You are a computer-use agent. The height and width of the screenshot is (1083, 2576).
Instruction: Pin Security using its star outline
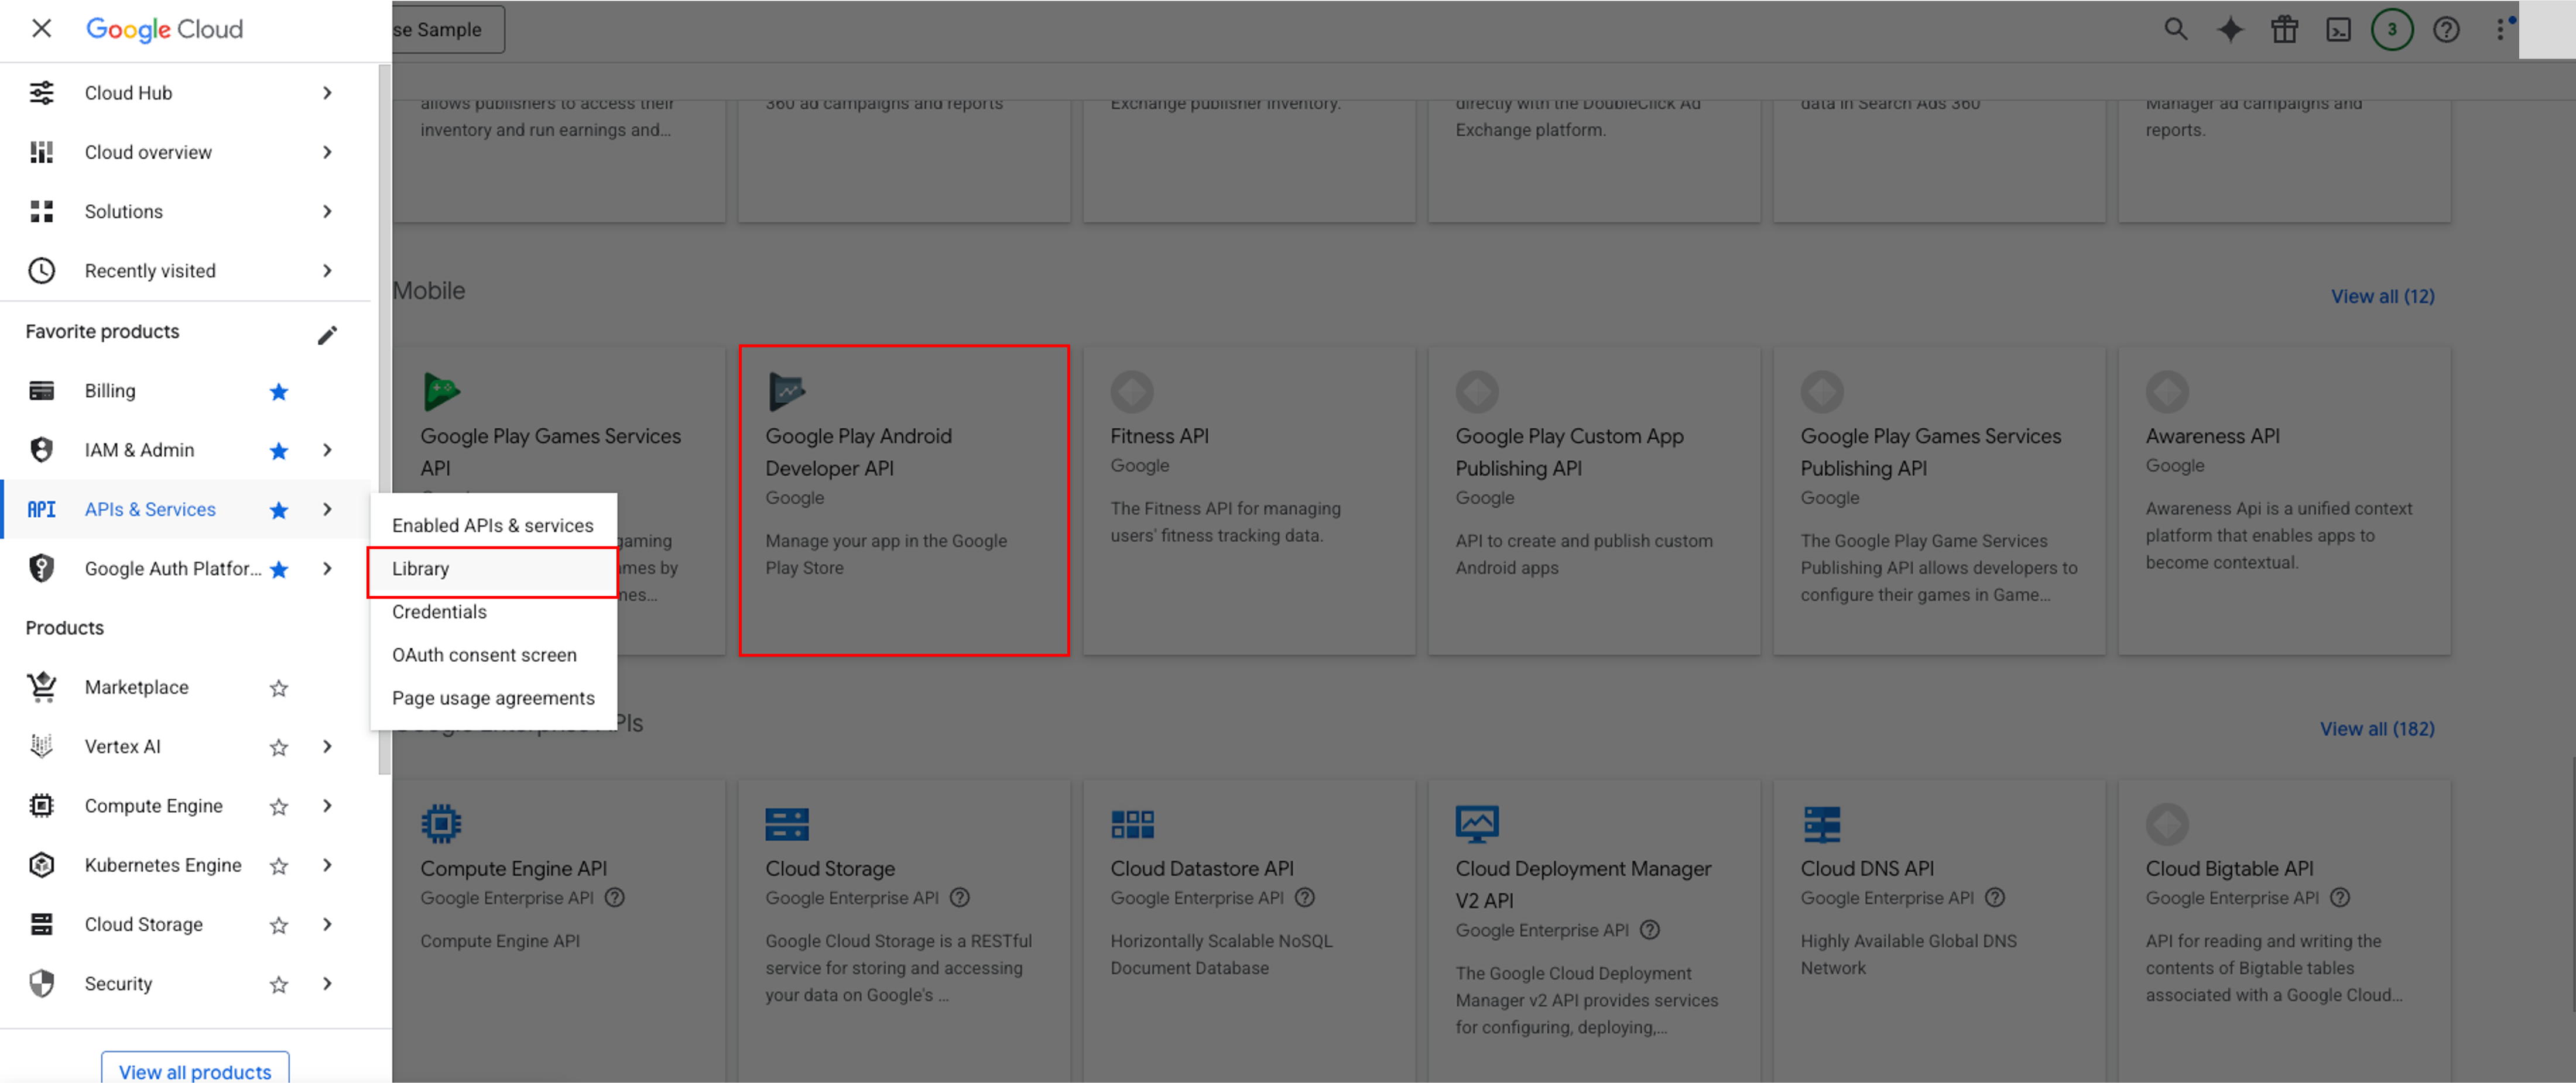(279, 984)
